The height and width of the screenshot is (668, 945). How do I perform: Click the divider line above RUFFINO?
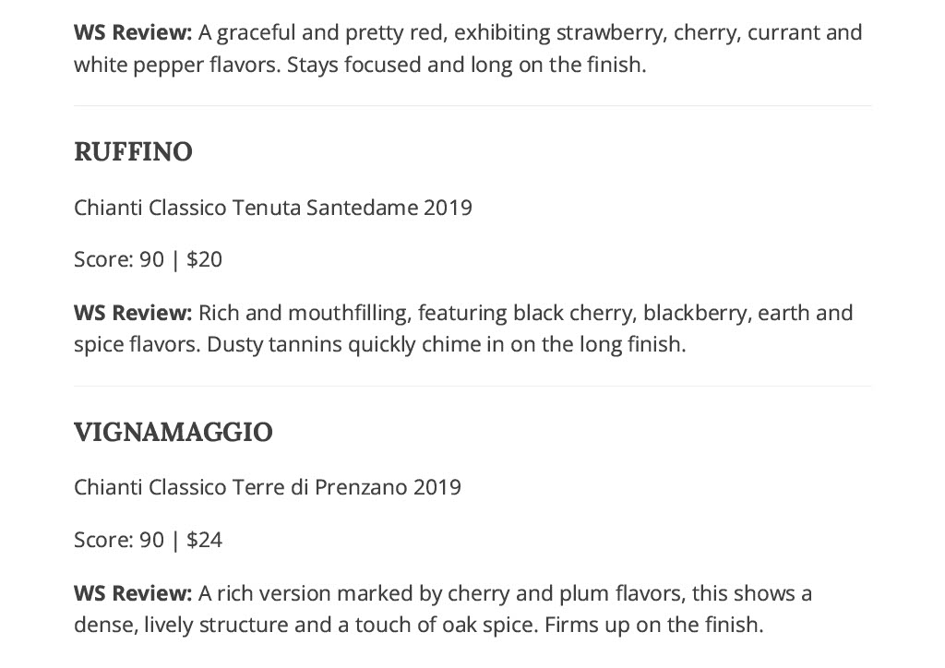[x=472, y=106]
